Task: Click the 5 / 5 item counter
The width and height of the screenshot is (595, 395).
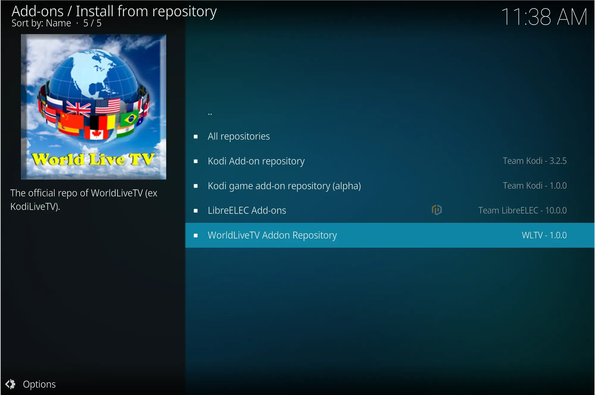Action: pos(92,23)
